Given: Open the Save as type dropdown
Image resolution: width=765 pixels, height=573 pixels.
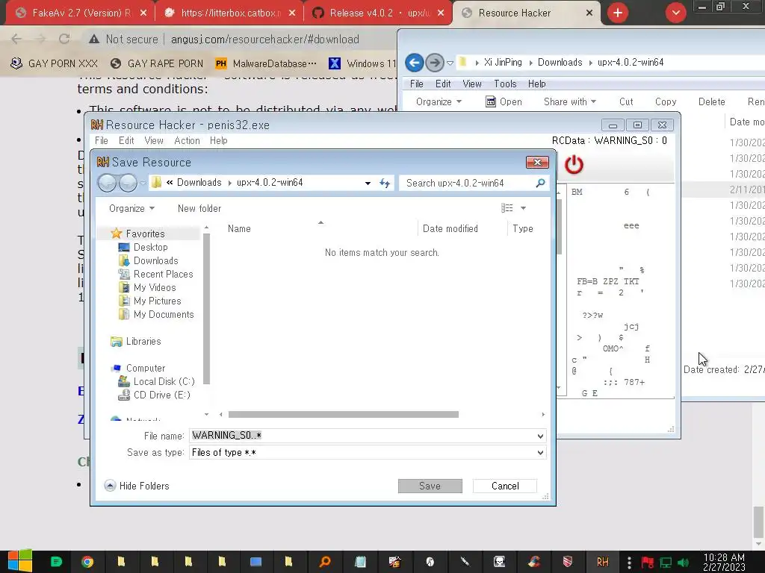Looking at the screenshot, I should tap(540, 453).
